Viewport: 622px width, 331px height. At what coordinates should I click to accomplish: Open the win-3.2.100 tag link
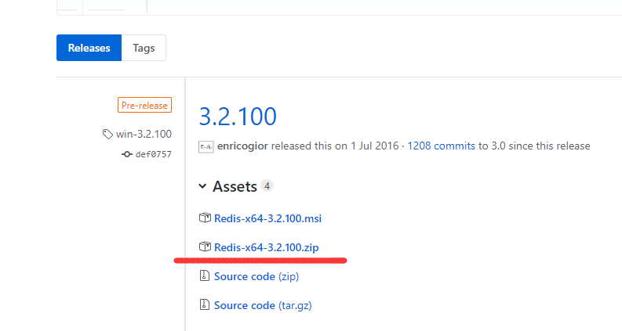tap(144, 134)
